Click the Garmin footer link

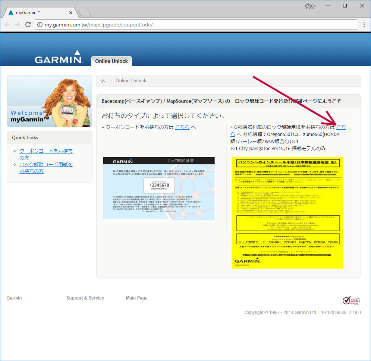(x=14, y=298)
